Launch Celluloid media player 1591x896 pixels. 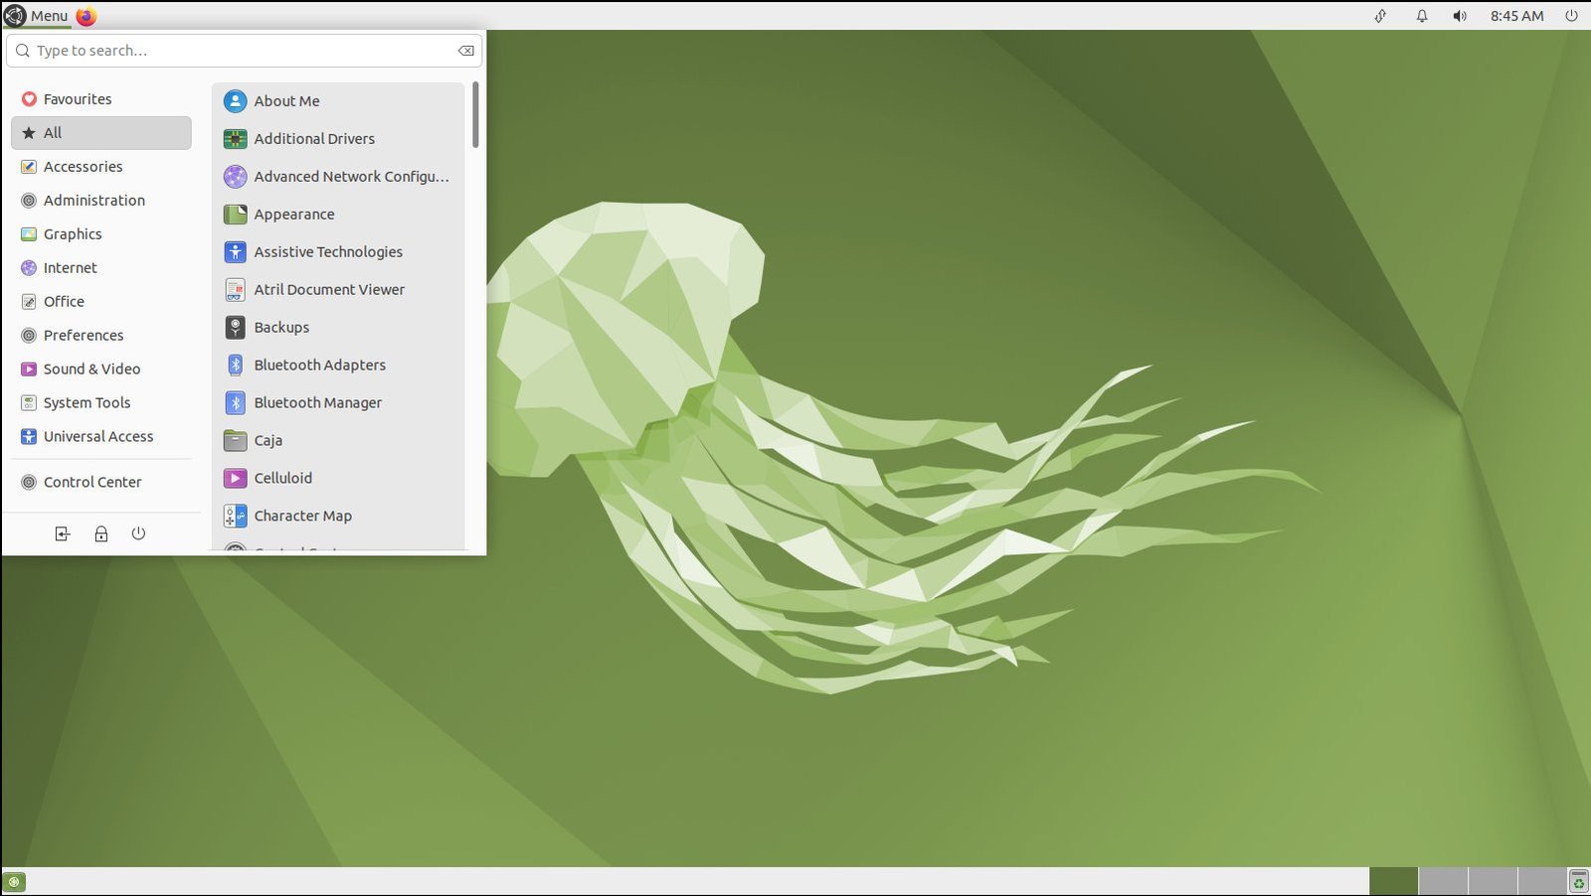[282, 478]
